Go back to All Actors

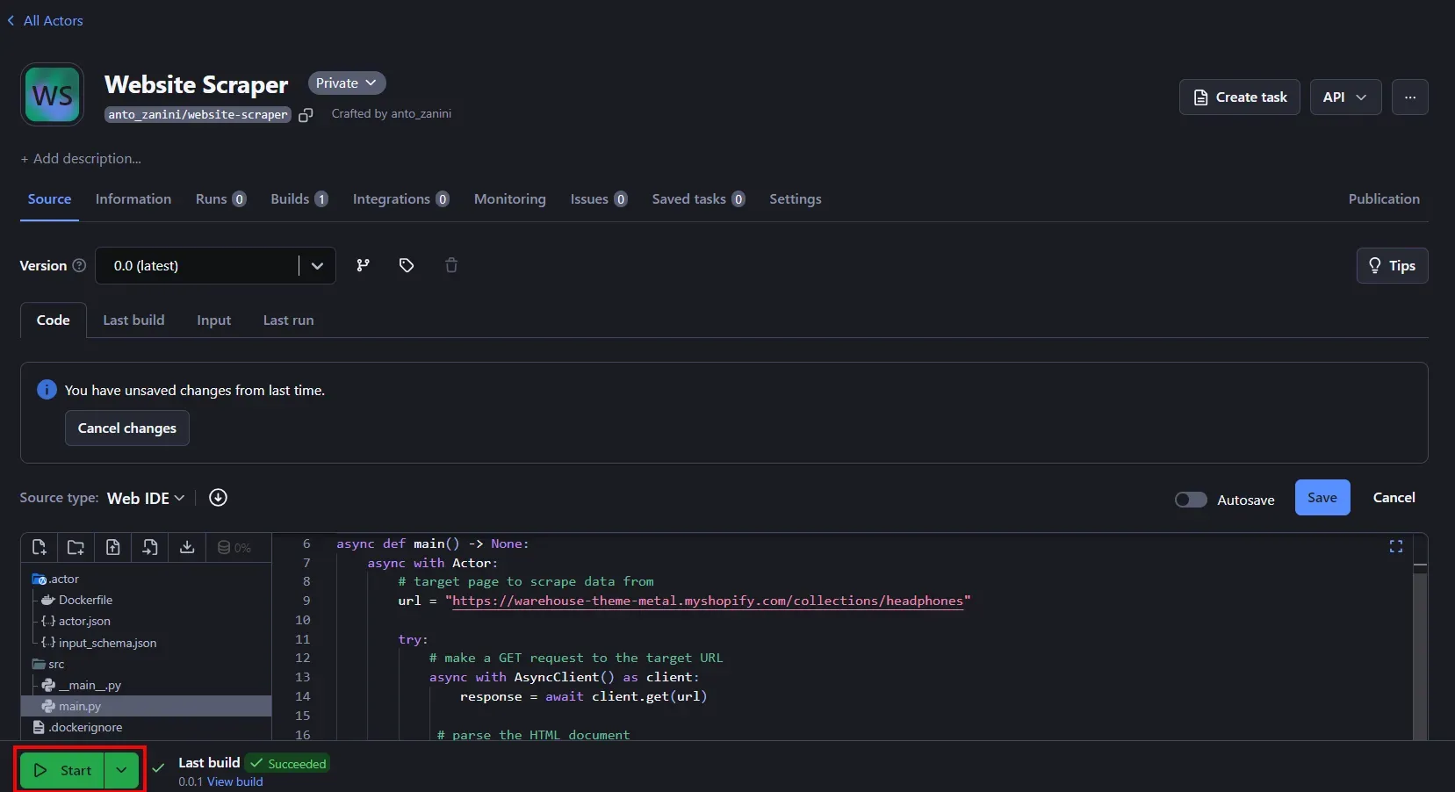(46, 20)
